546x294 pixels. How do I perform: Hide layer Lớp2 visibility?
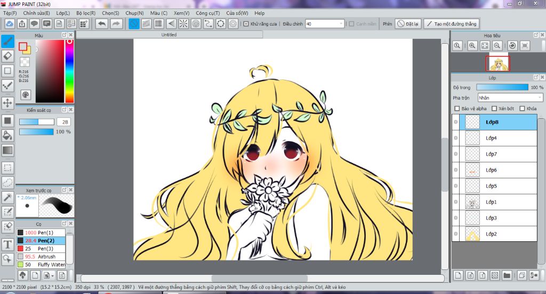click(455, 234)
